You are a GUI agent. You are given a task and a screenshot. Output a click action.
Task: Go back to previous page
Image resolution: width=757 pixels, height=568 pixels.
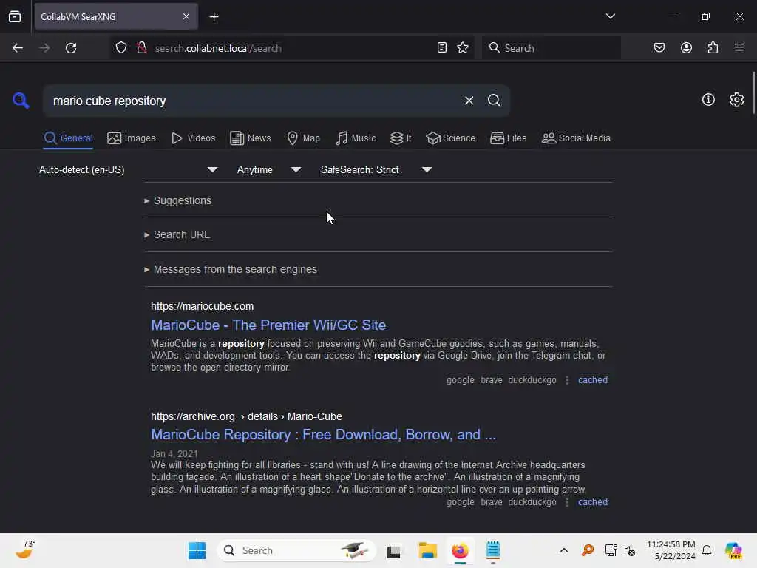18,48
